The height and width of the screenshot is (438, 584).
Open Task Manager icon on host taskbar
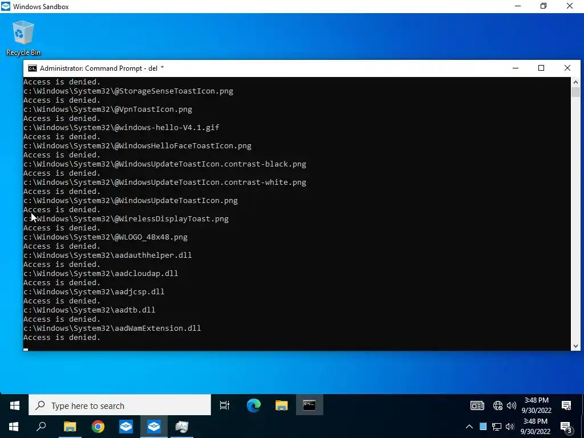point(182,427)
